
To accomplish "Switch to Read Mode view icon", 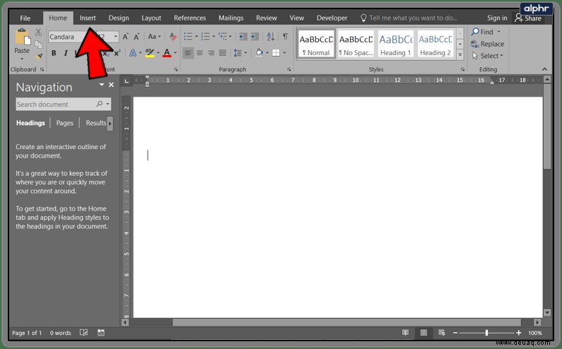I will point(405,333).
